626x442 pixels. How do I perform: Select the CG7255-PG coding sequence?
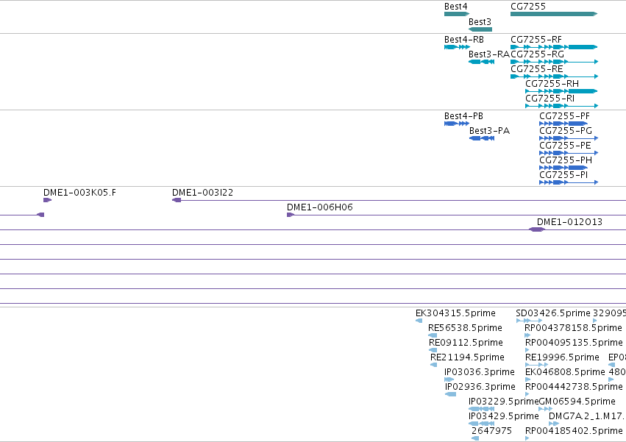coord(569,138)
